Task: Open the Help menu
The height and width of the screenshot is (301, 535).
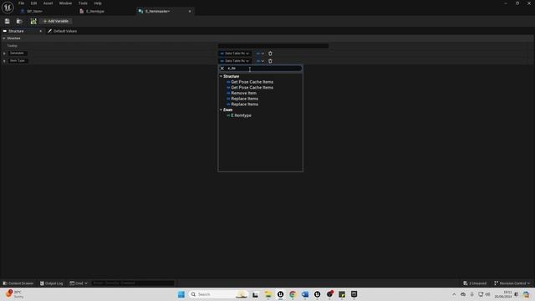Action: click(98, 3)
